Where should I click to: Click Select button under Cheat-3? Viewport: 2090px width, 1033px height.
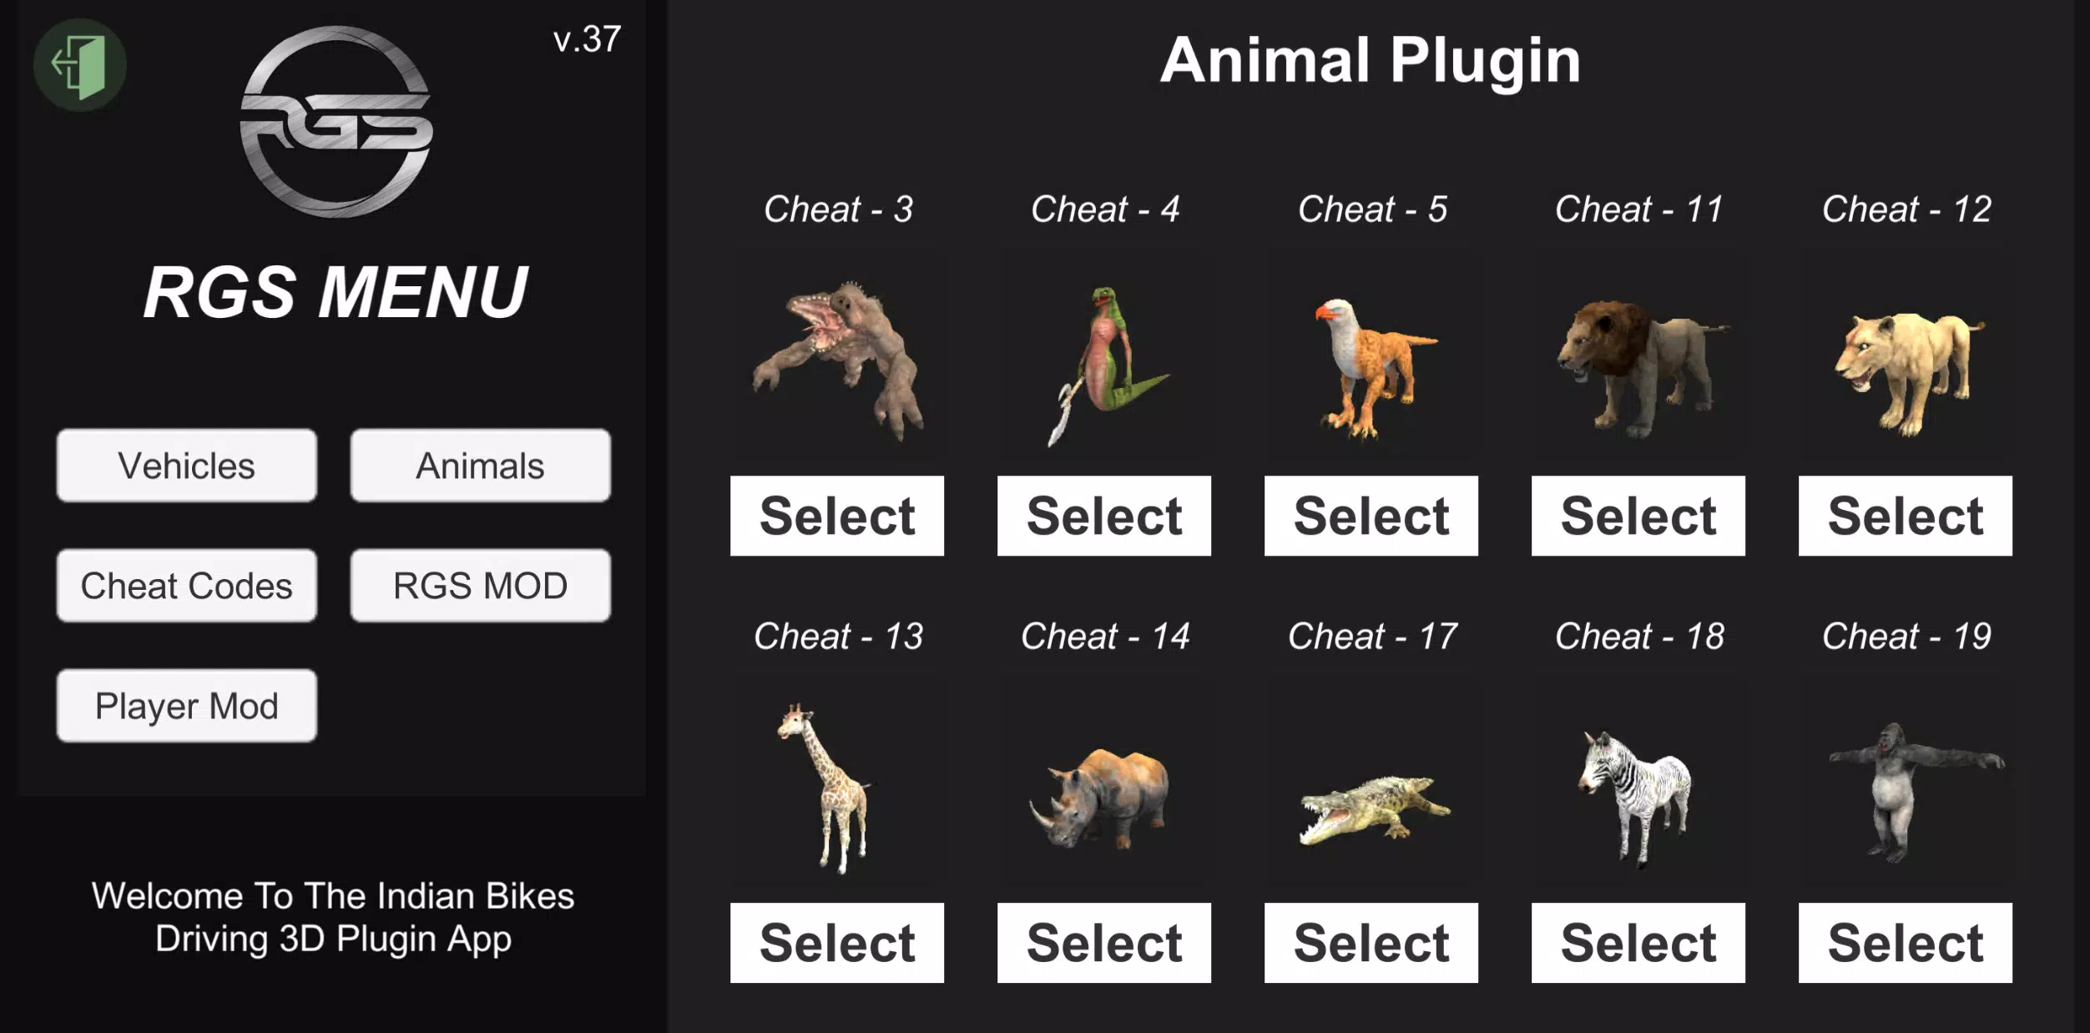pos(837,518)
